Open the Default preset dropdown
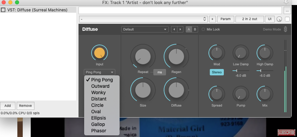 (x=145, y=29)
